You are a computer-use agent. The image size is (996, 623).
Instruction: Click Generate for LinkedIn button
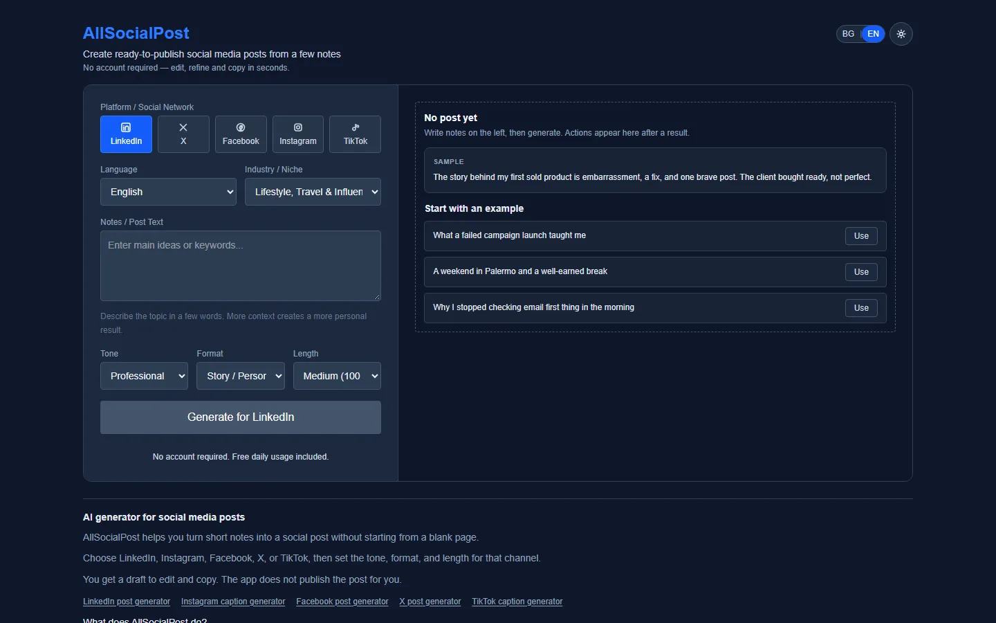[241, 417]
